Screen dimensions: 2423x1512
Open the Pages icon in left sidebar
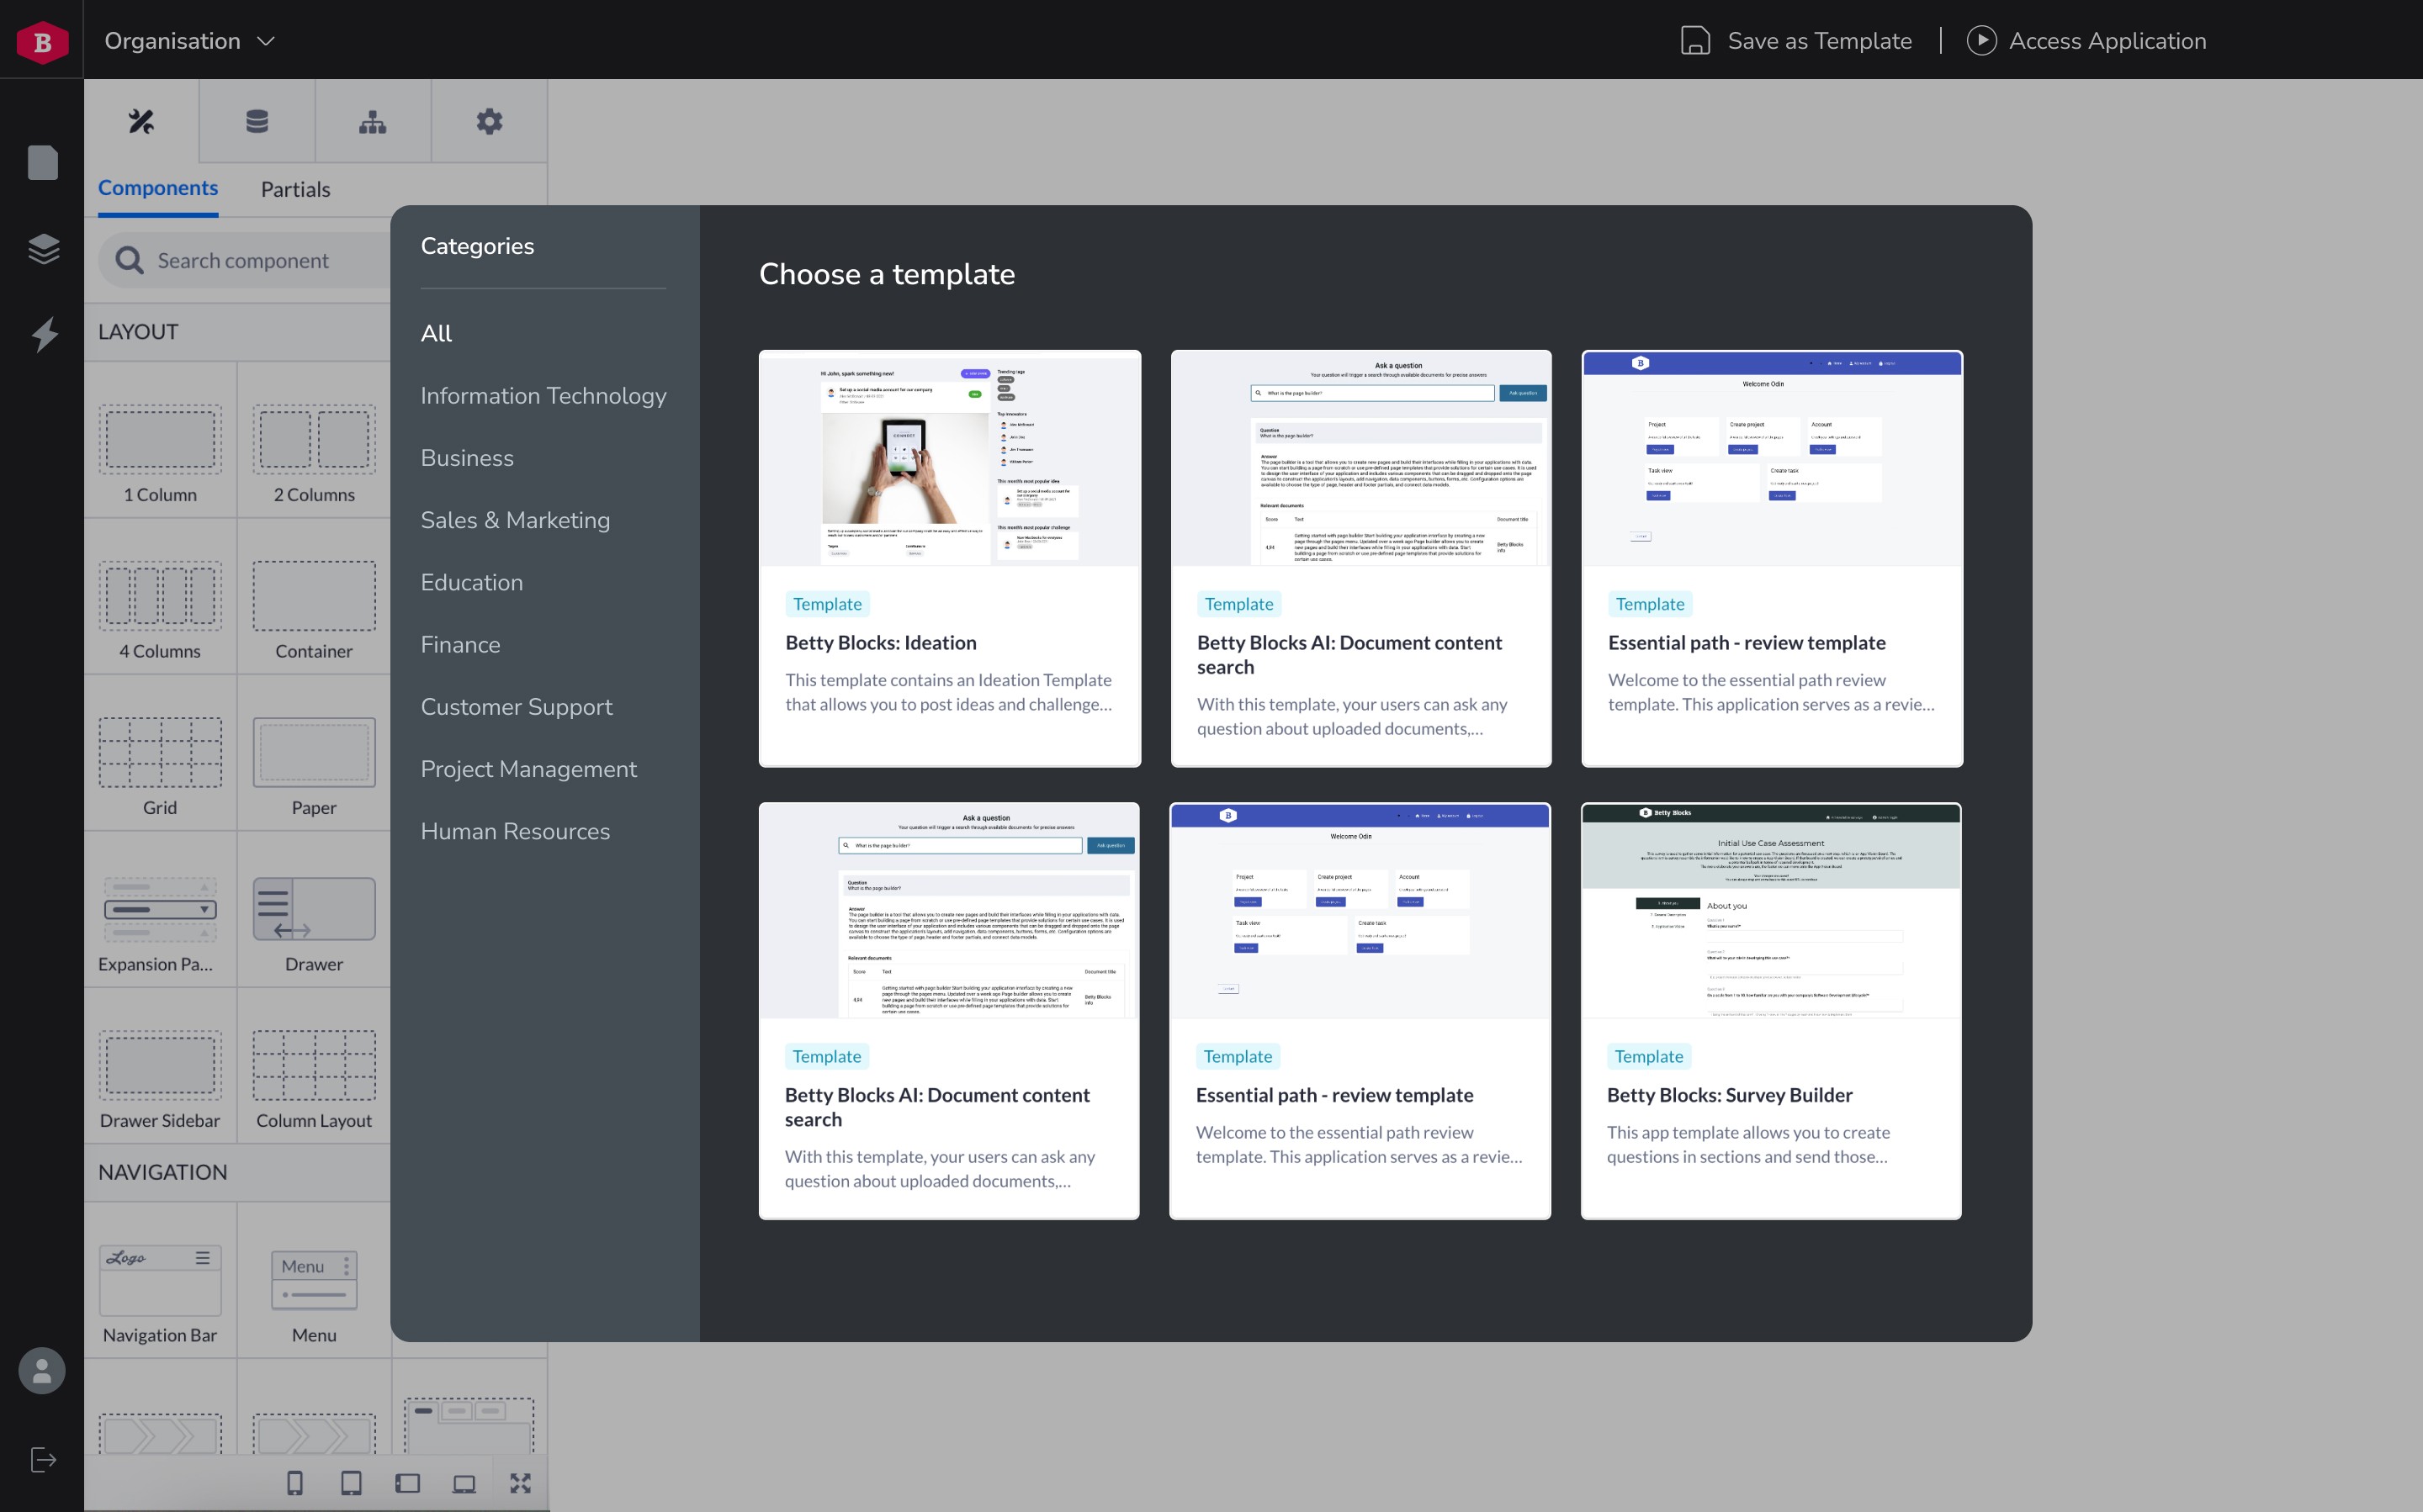tap(42, 162)
